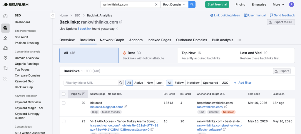This screenshot has width=301, height=134.
Task: Open the User manual link
Action: point(255,15)
